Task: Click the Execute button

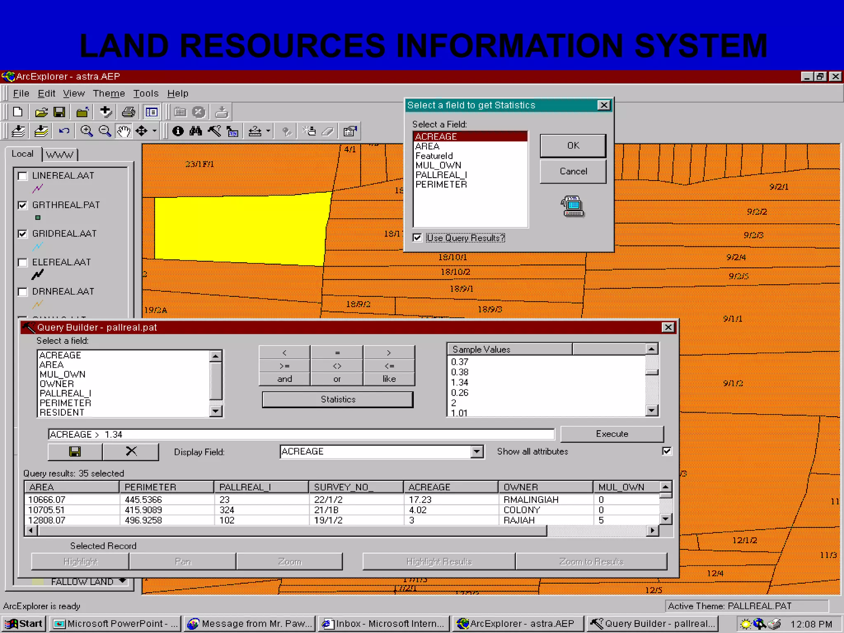Action: (612, 434)
